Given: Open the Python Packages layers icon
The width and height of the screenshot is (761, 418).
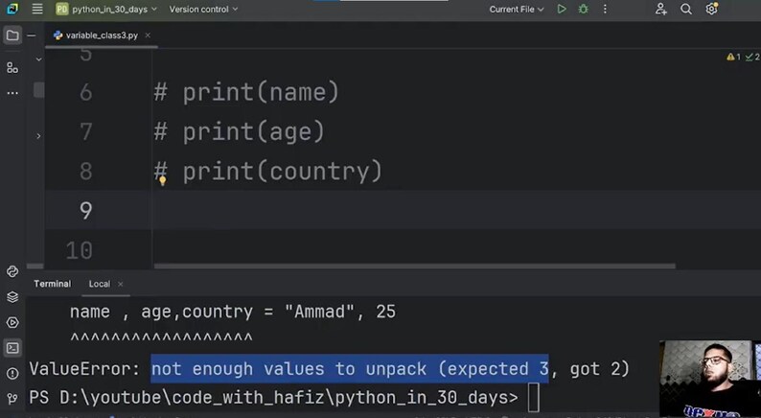Looking at the screenshot, I should click(x=12, y=296).
